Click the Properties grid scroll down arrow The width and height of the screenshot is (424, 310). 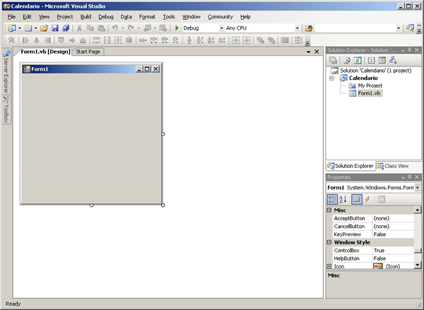click(x=417, y=265)
